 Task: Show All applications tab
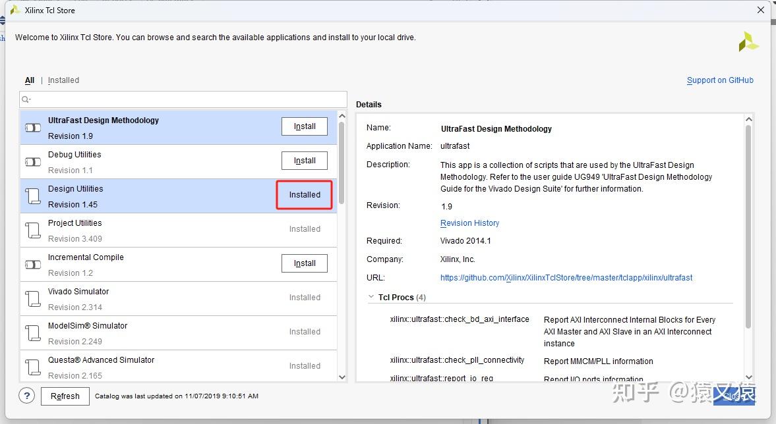point(30,80)
